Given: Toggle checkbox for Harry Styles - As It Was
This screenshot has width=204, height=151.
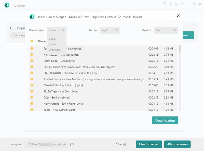Looking at the screenshot, I should (32, 55).
